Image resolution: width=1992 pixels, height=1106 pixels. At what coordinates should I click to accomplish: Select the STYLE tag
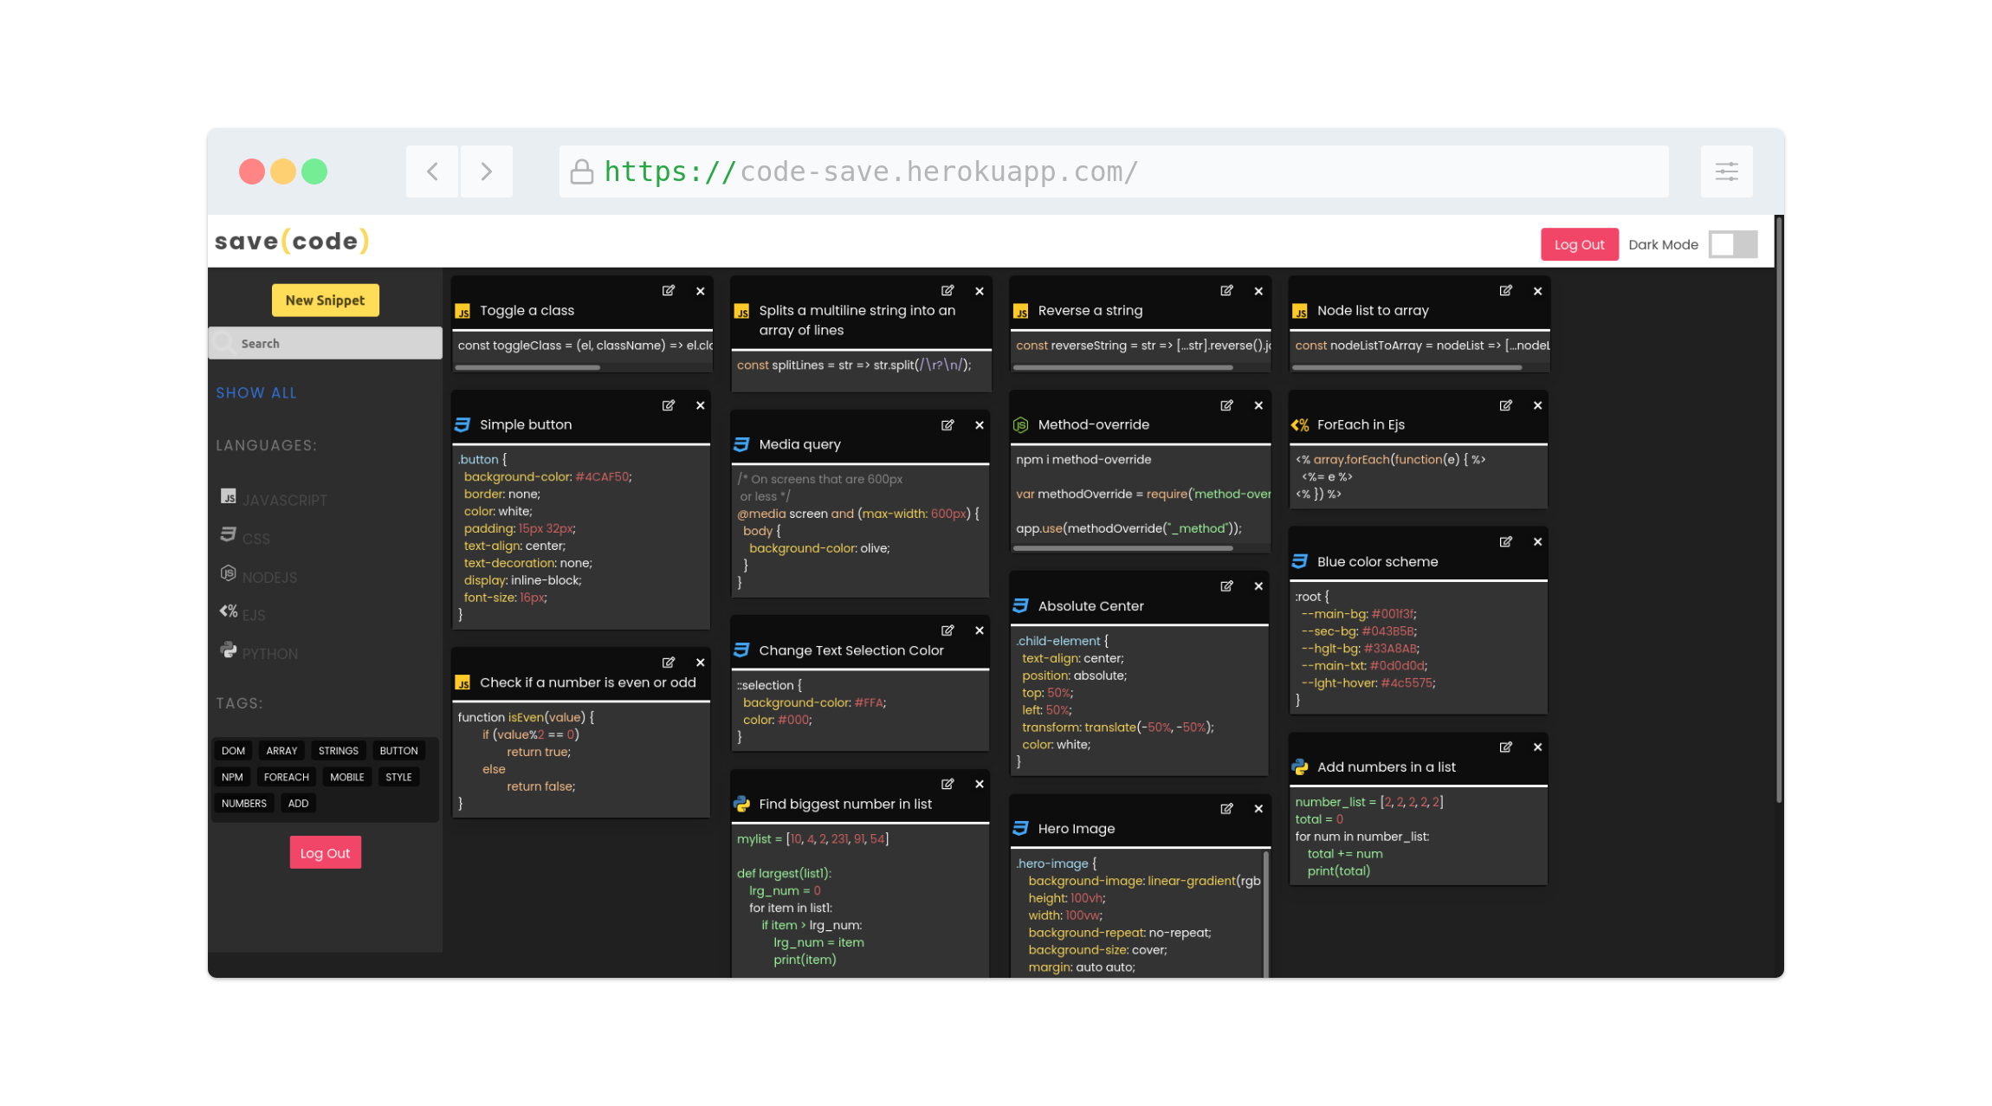(398, 777)
